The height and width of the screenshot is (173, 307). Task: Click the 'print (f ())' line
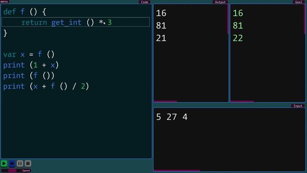click(29, 75)
